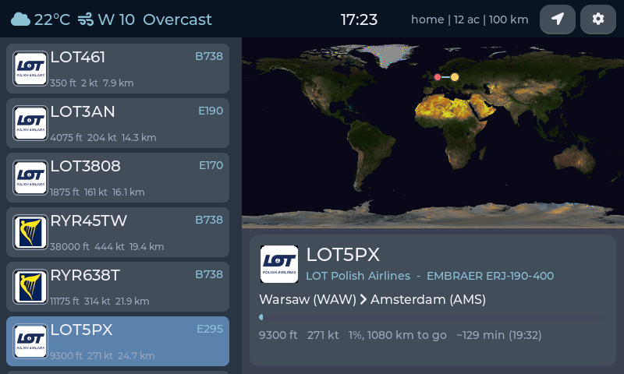Open settings with the gear icon
This screenshot has height=374, width=624.
(x=598, y=19)
